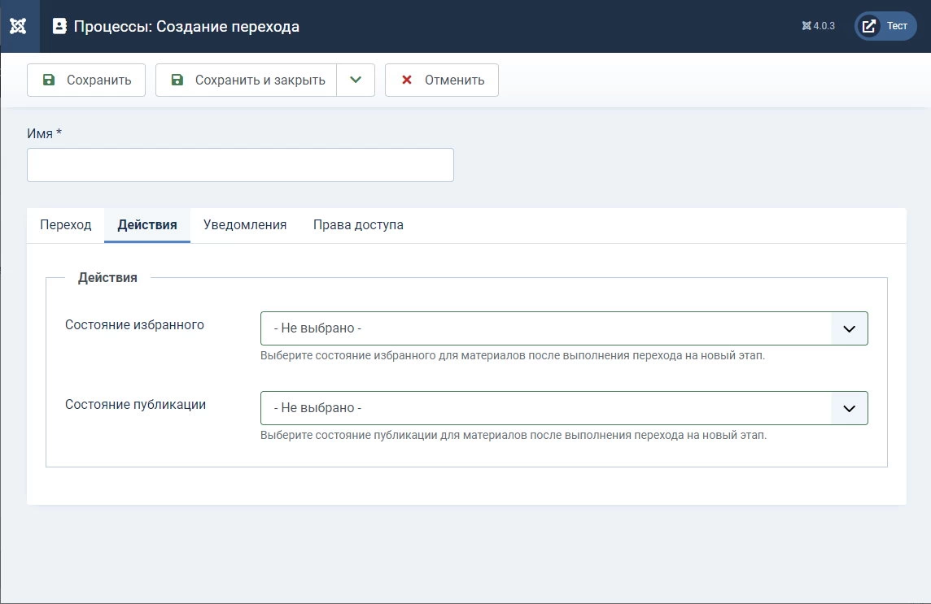Select the Действия tab
Image resolution: width=931 pixels, height=604 pixels.
147,225
